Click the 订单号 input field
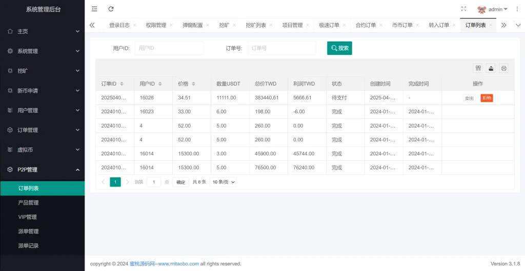The width and height of the screenshot is (525, 271). coord(281,48)
